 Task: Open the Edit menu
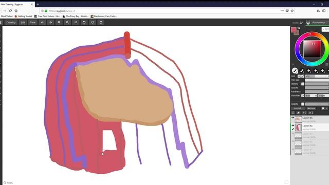[x=23, y=22]
